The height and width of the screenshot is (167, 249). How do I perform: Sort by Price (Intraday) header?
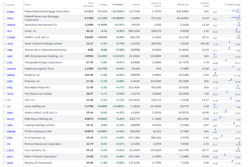(88, 5)
